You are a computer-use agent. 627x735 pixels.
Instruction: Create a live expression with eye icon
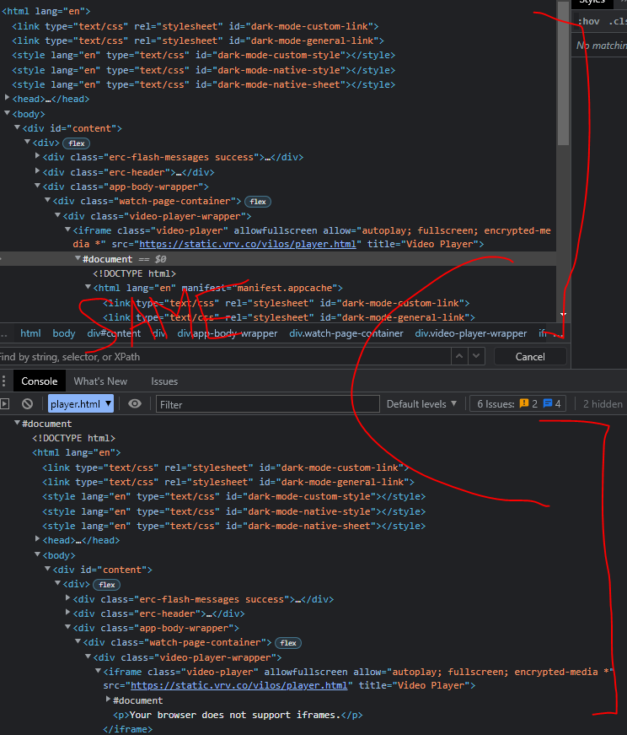click(135, 403)
